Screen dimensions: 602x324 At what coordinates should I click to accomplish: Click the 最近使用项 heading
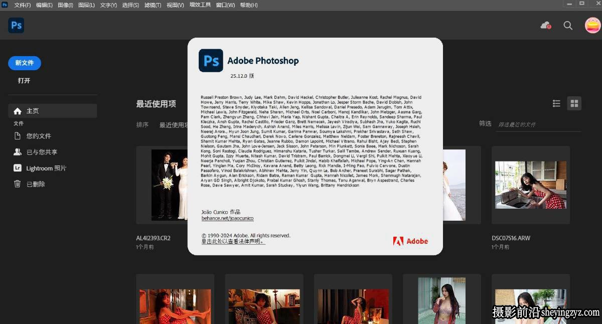(x=156, y=104)
